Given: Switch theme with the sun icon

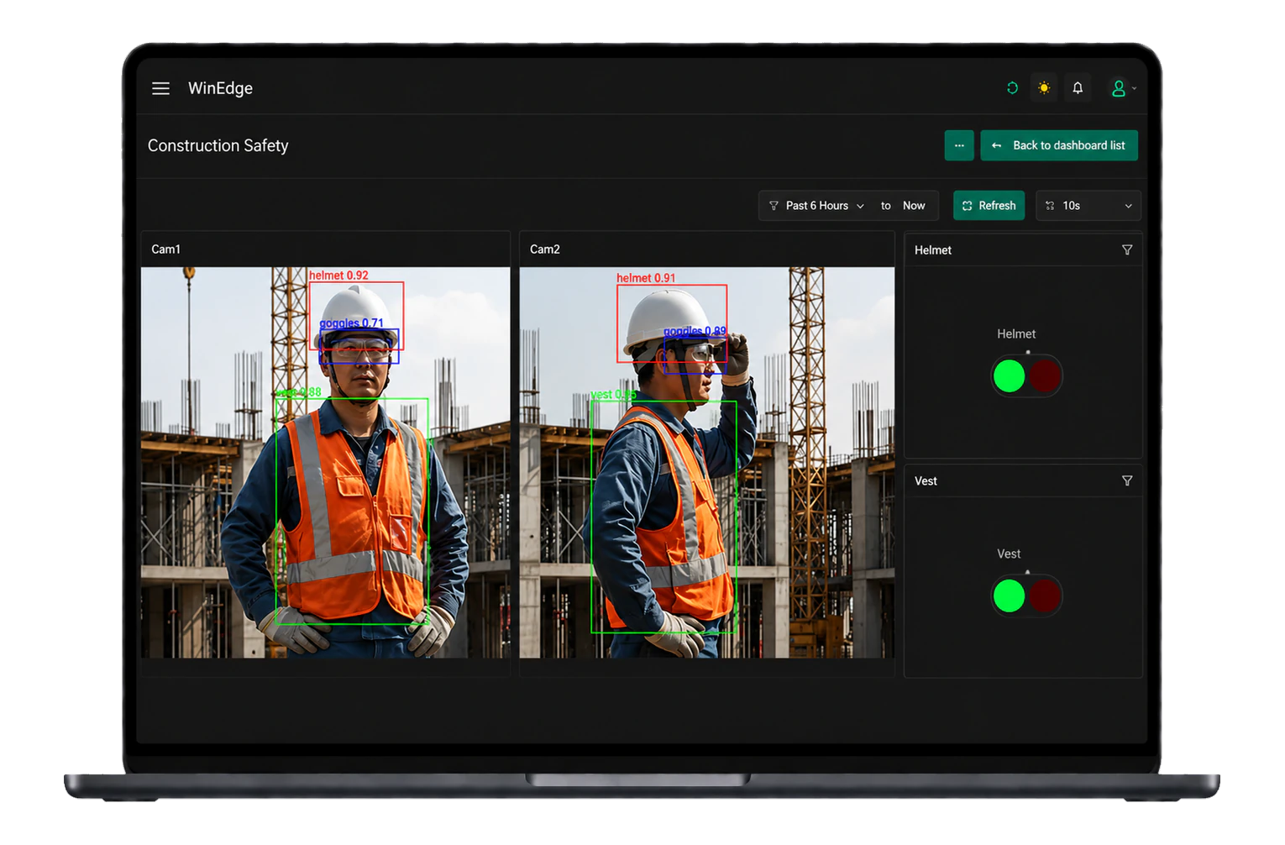Looking at the screenshot, I should coord(1044,87).
